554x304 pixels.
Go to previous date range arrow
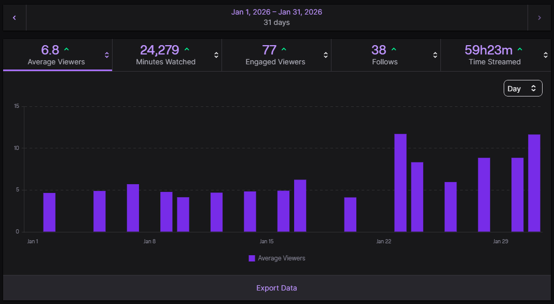[15, 18]
